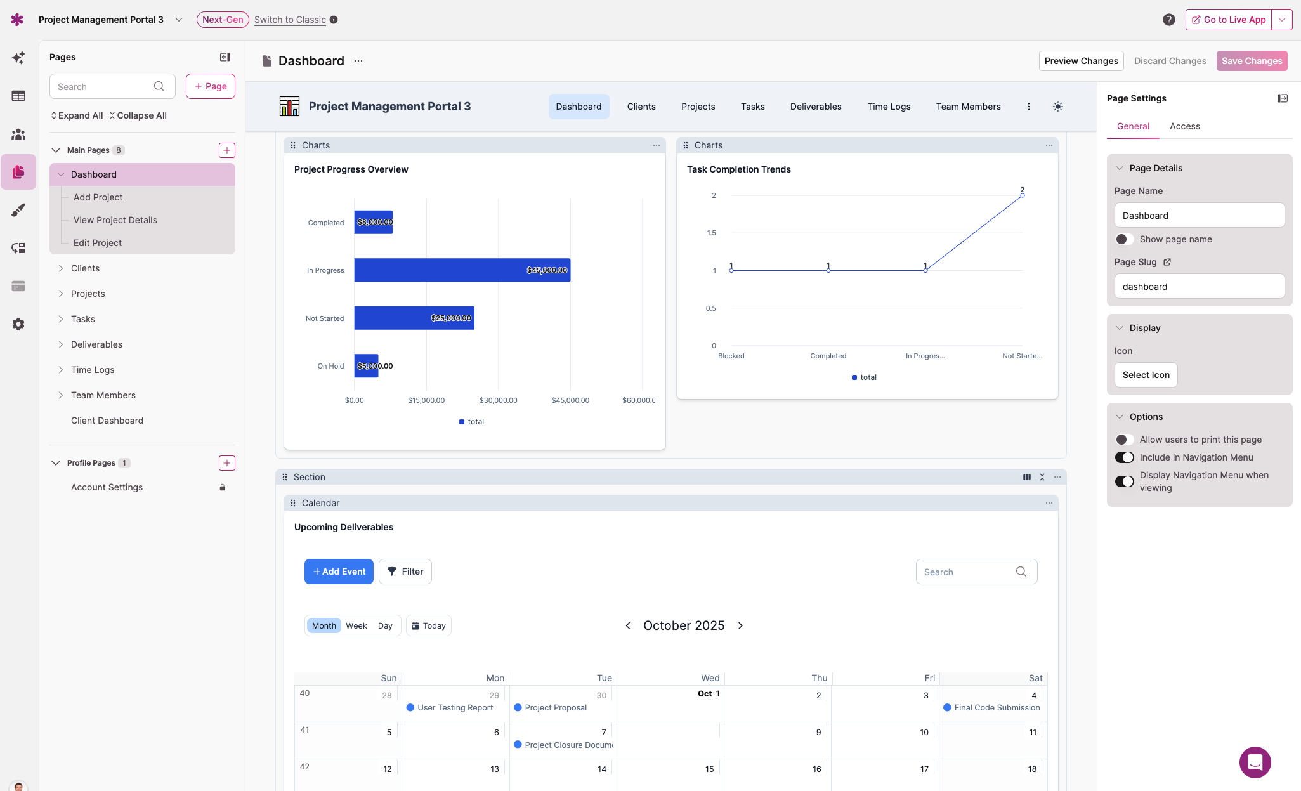
Task: Expand the Clients page tree item
Action: 61,268
